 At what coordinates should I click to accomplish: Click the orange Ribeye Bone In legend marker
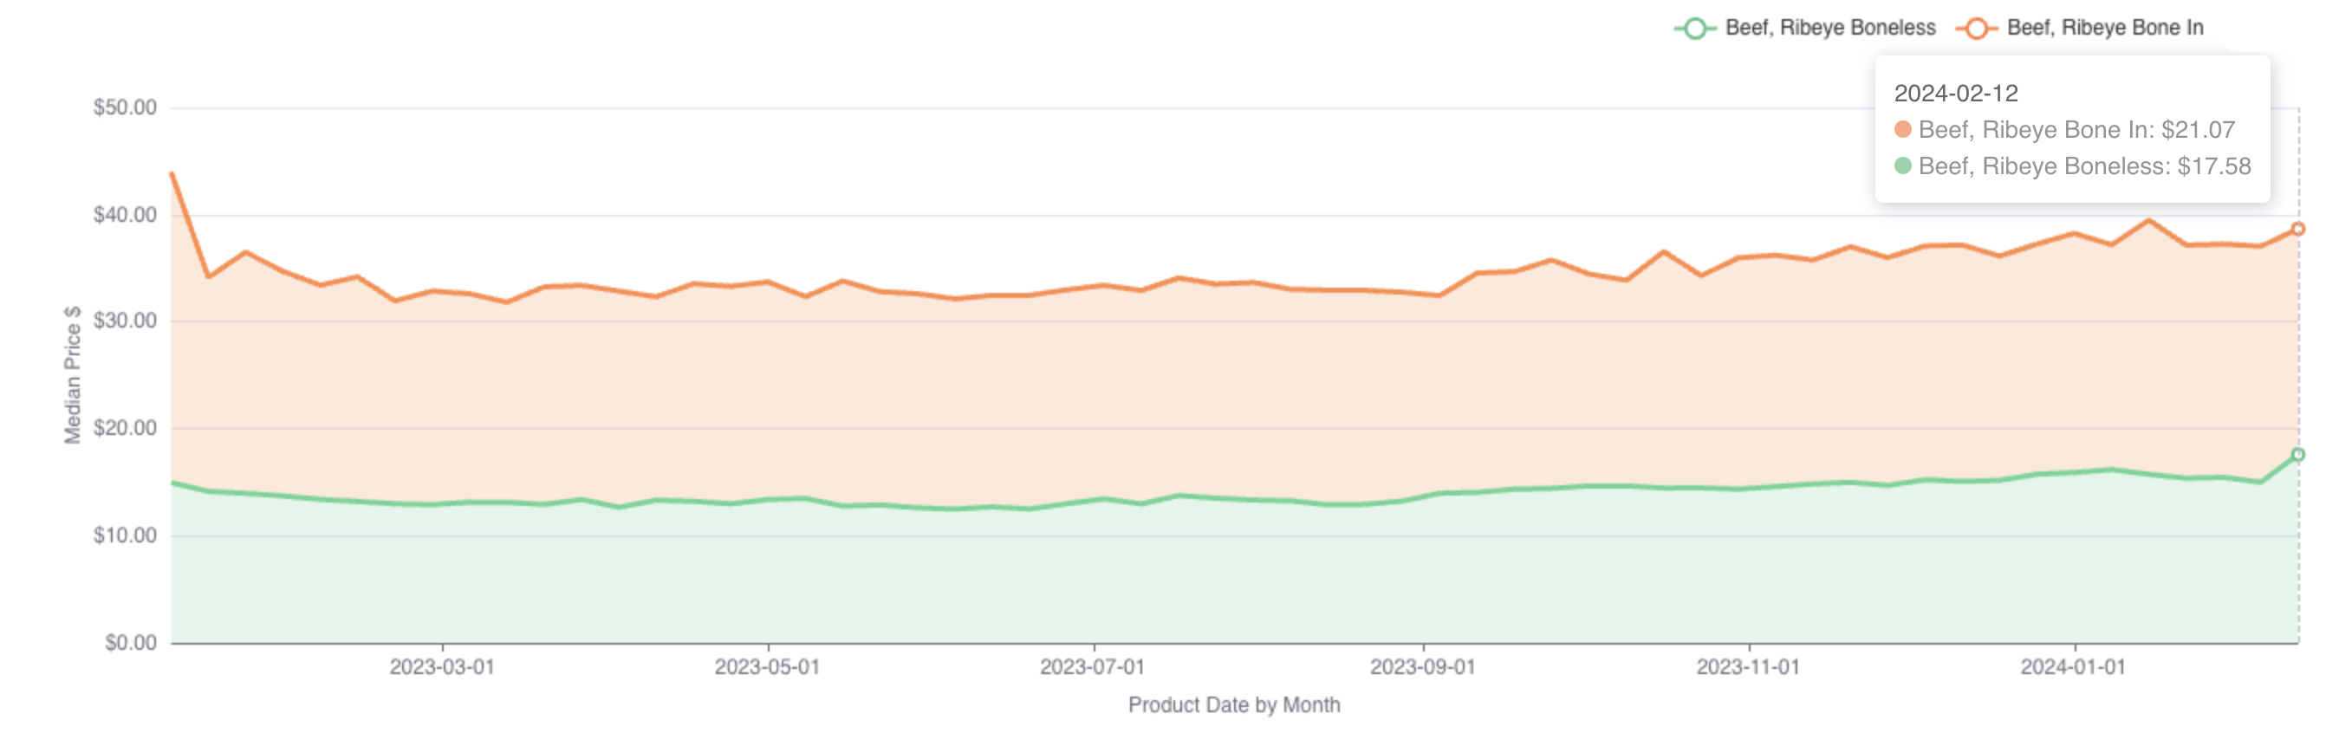click(1977, 29)
